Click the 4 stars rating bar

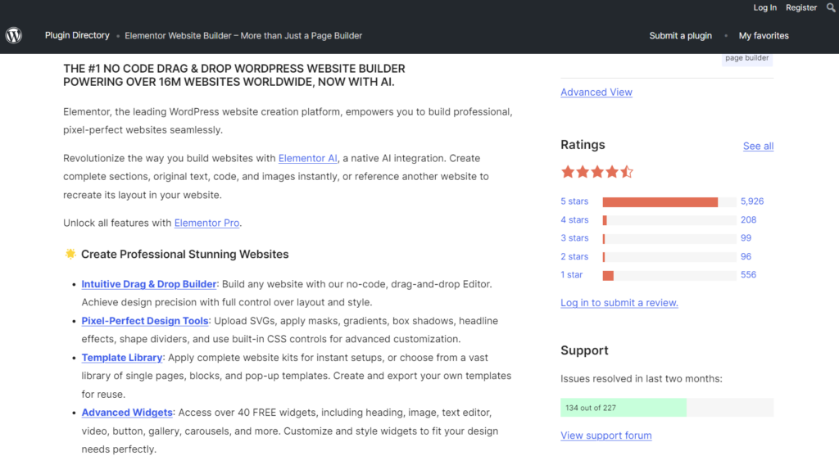pyautogui.click(x=669, y=220)
